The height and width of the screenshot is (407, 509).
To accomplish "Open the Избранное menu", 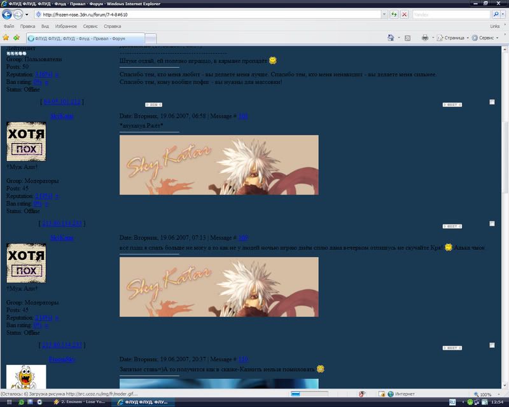I will [x=66, y=26].
